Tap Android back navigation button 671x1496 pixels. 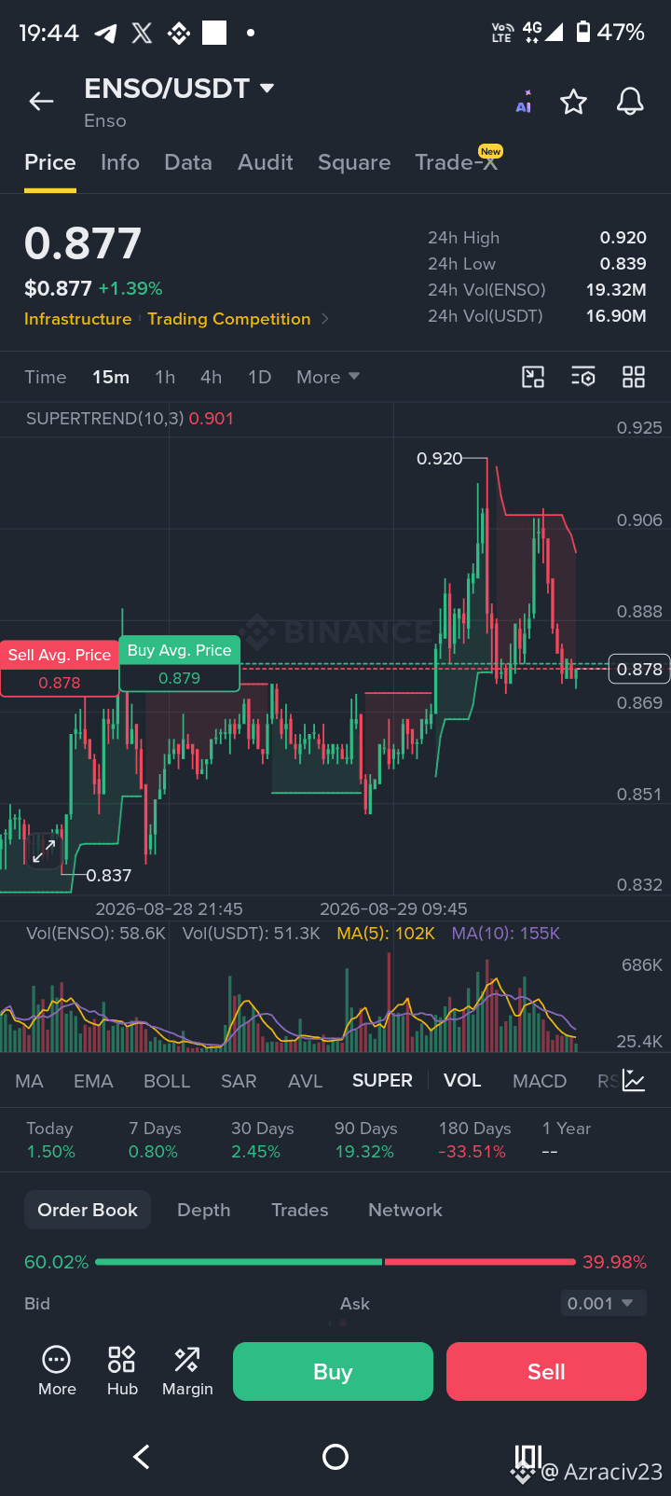click(142, 1457)
